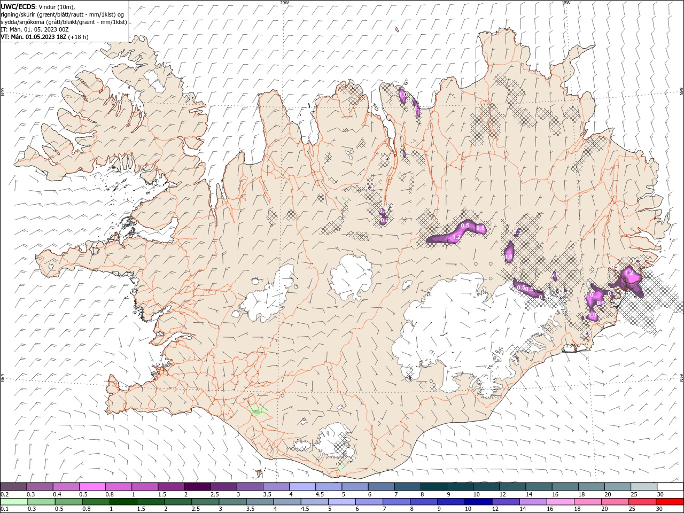The height and width of the screenshot is (513, 684).
Task: Pick the top-row bright pink swatch starting at 0.5
Action: click(92, 487)
